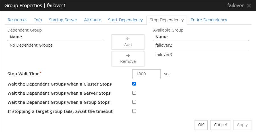Click the Cancel button
Image resolution: width=256 pixels, height=133 pixels.
tap(220, 125)
